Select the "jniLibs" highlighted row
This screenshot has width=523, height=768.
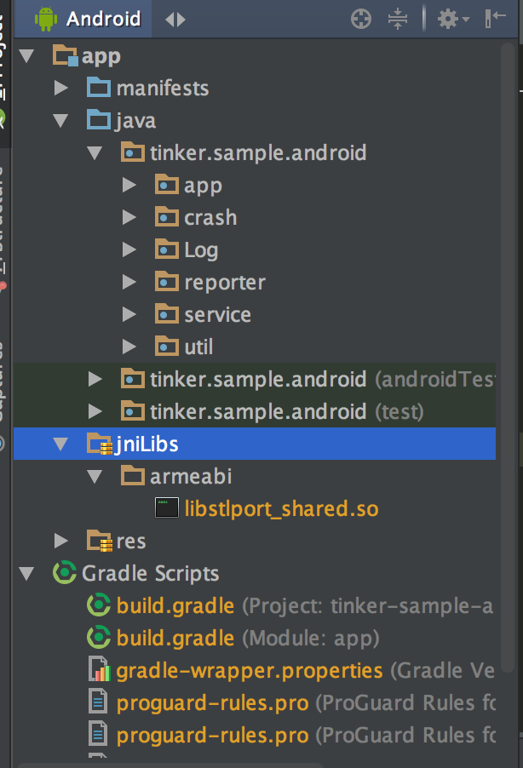pyautogui.click(x=255, y=444)
